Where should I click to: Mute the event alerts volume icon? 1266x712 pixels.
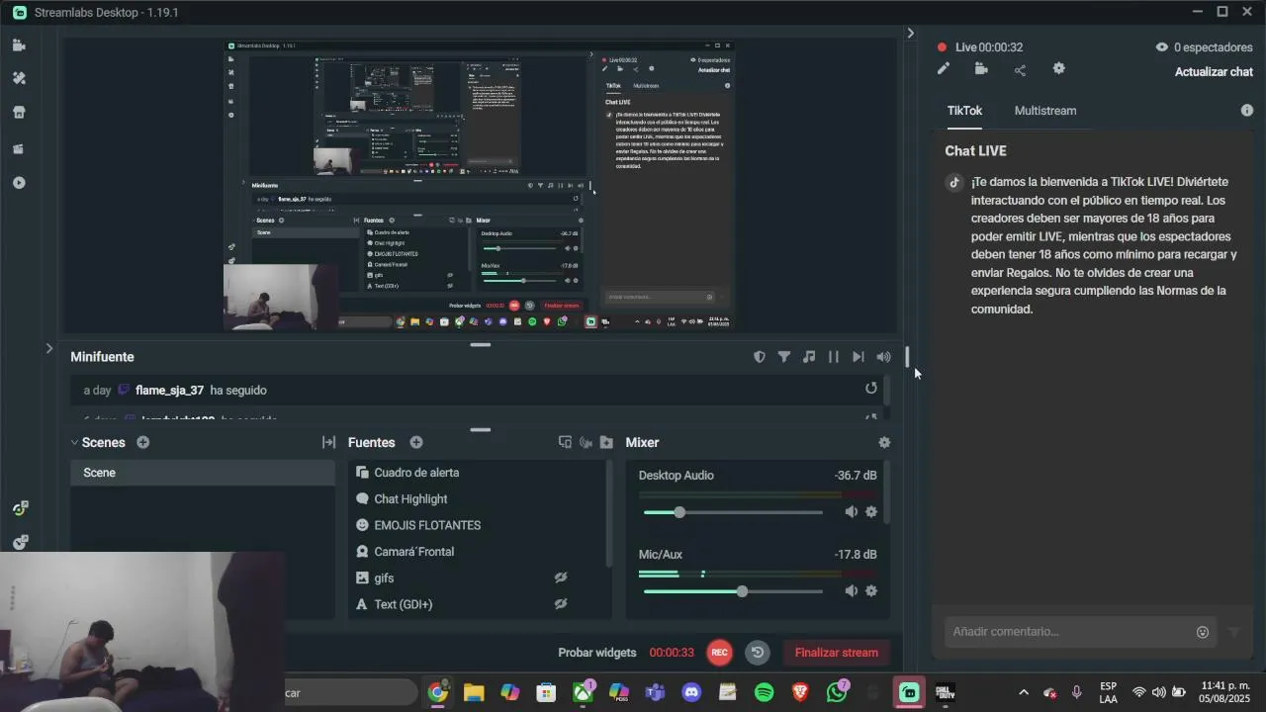[x=883, y=357]
